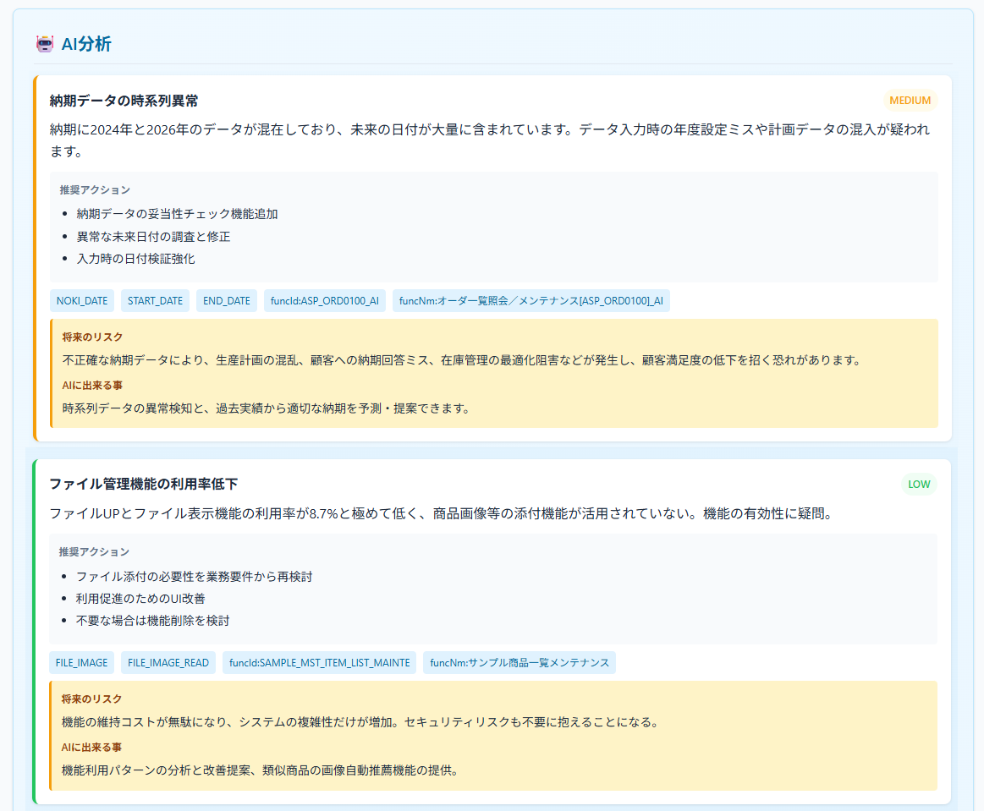
Task: Click the funcId:SAMPLE_MST_ITEM_LIST_MAINTE chip
Action: tap(319, 662)
